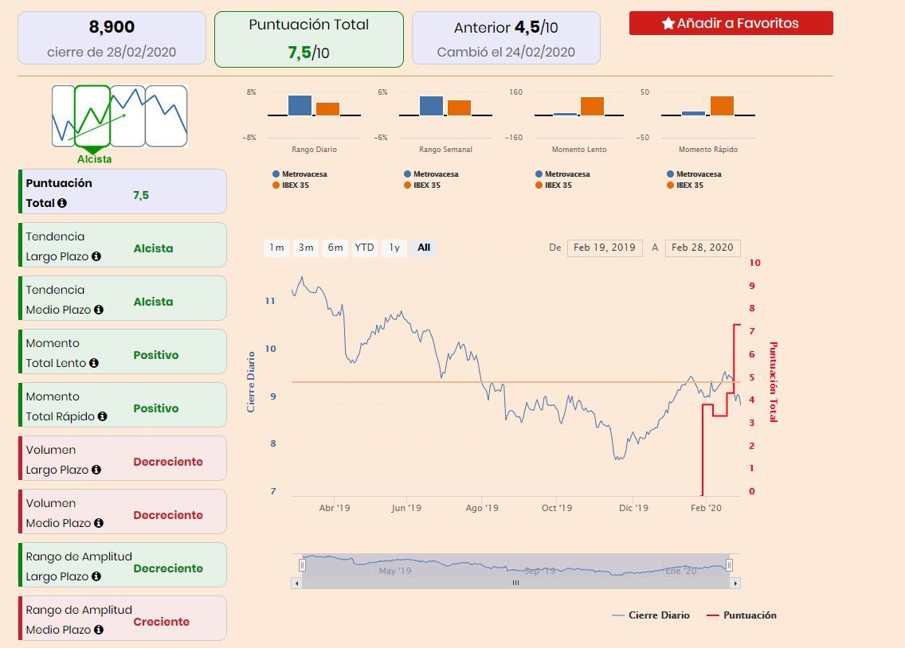Click scrollbar left arrow under navigator
Viewport: 905px width, 648px height.
click(296, 583)
